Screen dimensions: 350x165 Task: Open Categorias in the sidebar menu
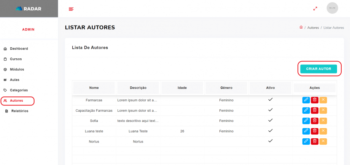[19, 90]
